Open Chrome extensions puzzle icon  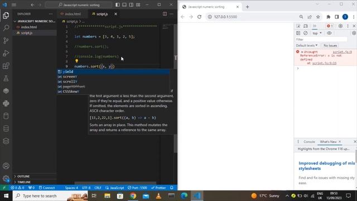(329, 17)
